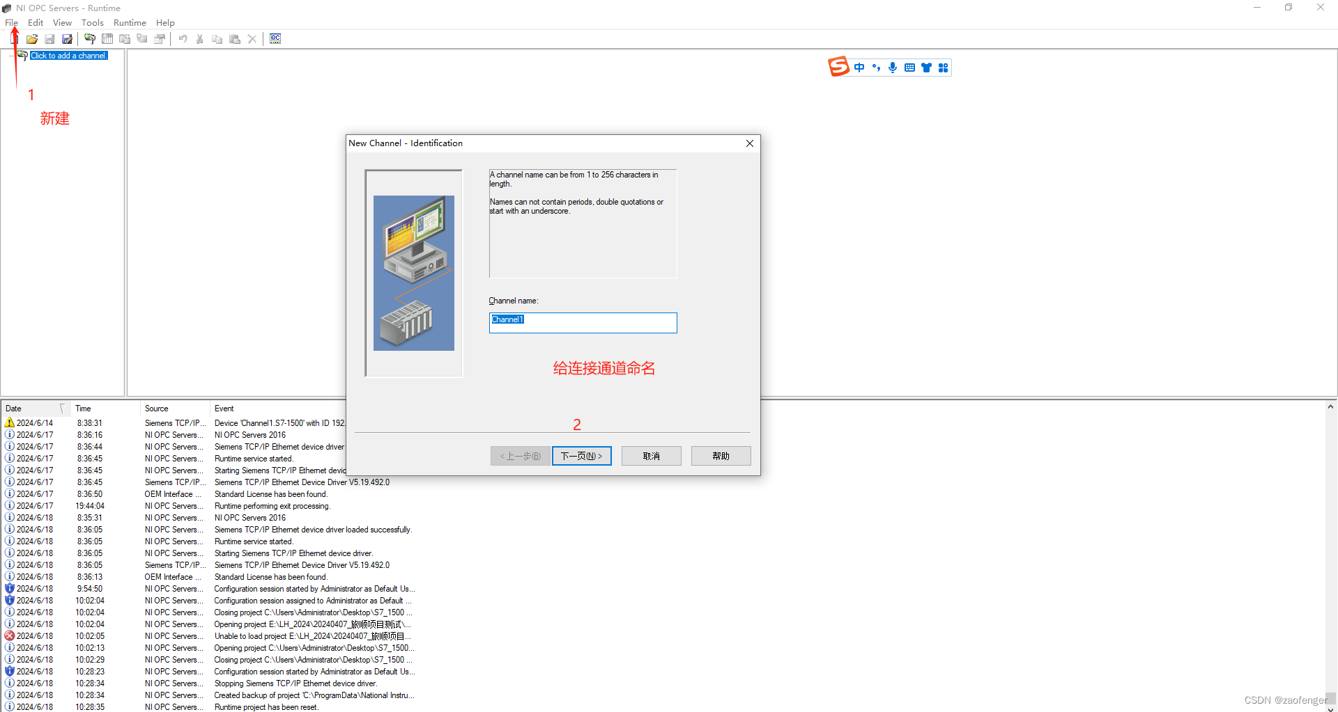Viewport: 1338px width, 712px height.
Task: Click inside the Channel name input field
Action: (x=583, y=322)
